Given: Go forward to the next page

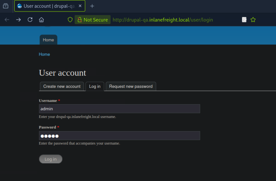Looking at the screenshot, I should tap(18, 20).
